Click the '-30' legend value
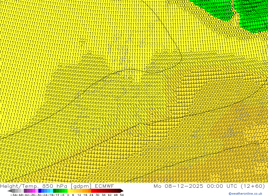 pyautogui.click(x=38, y=195)
